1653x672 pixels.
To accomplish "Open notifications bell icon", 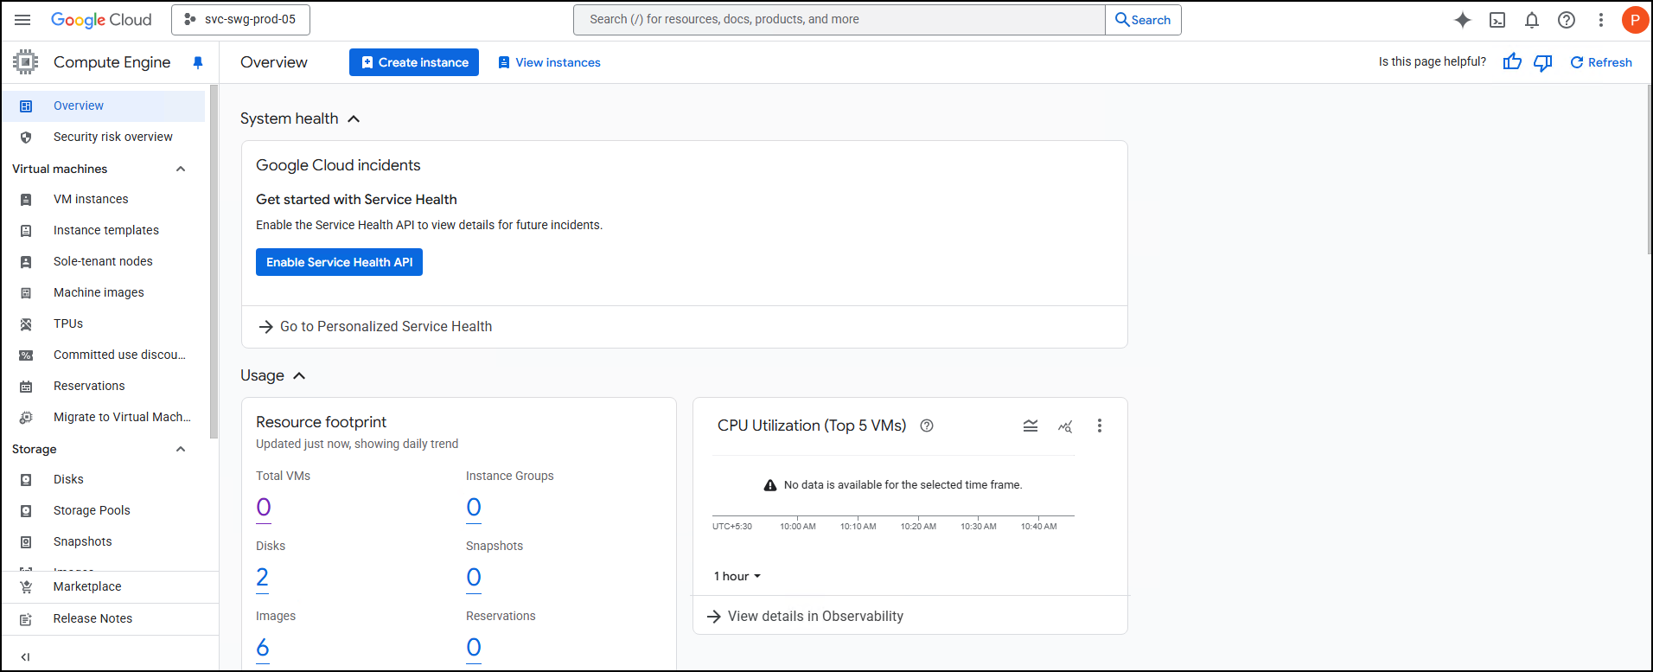I will (x=1532, y=20).
